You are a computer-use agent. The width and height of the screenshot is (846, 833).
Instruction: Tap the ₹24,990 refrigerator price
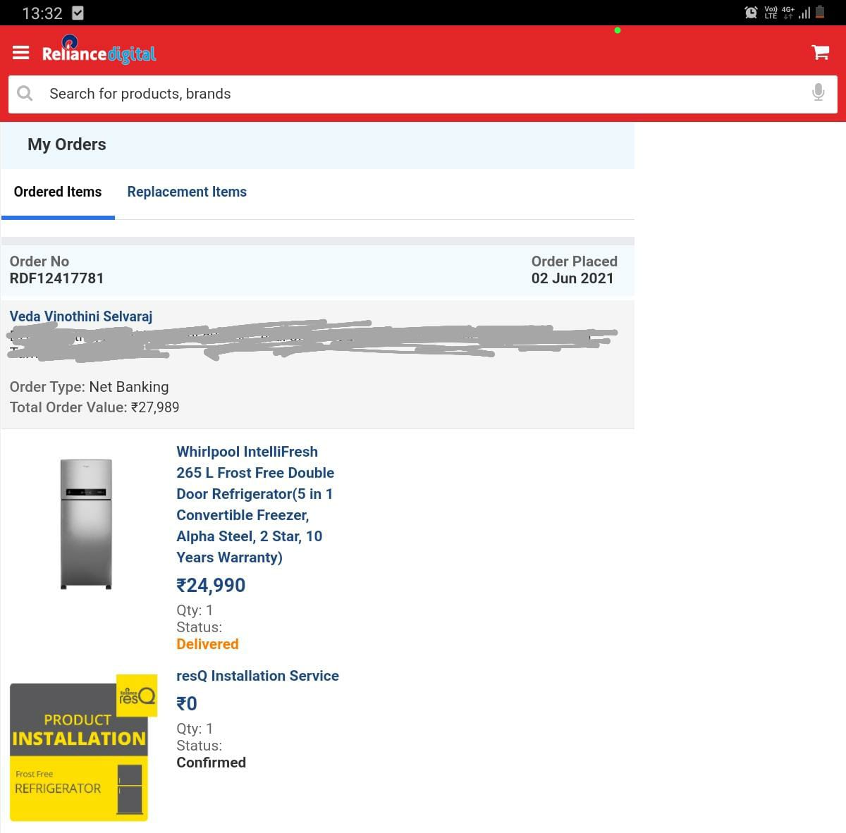211,586
